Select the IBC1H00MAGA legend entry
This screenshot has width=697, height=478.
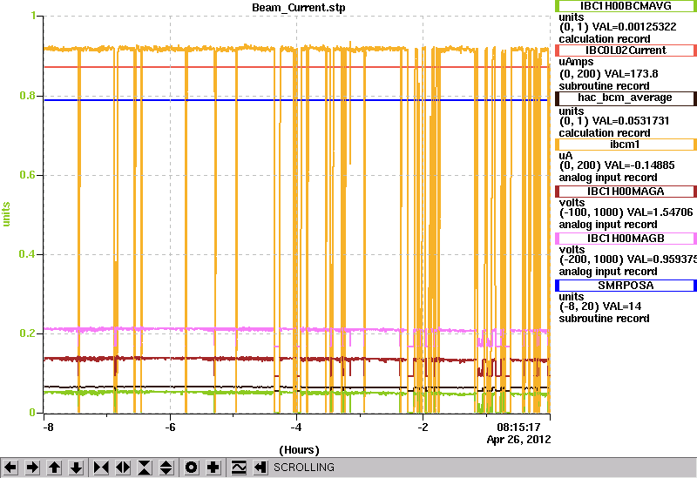click(626, 192)
